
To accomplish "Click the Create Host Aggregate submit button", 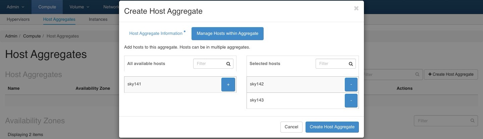I will click(332, 127).
